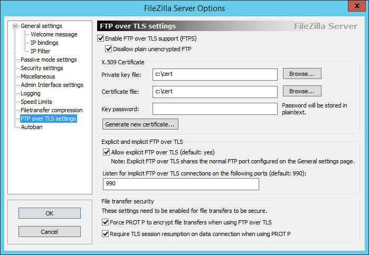
Task: Toggle Disallow plain unencrypted FTP checkbox
Action: click(x=109, y=50)
